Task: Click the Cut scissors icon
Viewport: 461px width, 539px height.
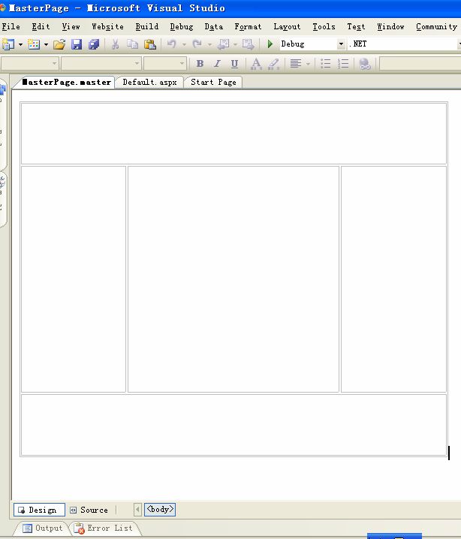Action: coord(115,44)
